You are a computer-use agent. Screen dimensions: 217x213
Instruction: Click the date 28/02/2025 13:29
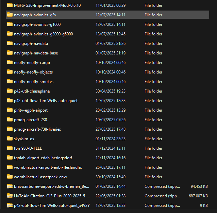(x=111, y=110)
